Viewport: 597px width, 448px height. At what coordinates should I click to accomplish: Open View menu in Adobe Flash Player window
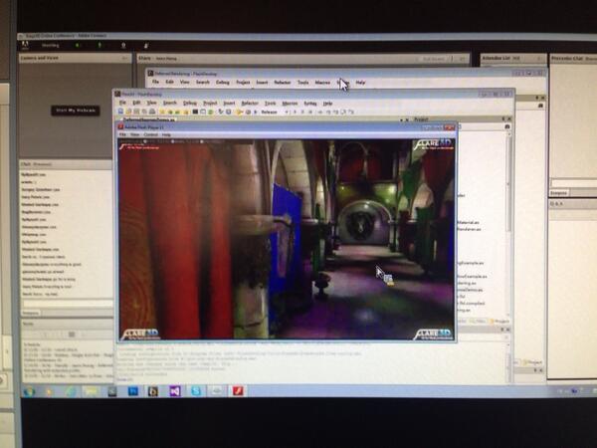click(134, 134)
